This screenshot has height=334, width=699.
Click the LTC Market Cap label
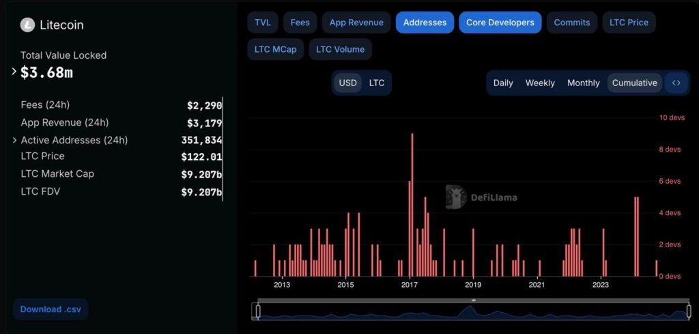tap(57, 174)
